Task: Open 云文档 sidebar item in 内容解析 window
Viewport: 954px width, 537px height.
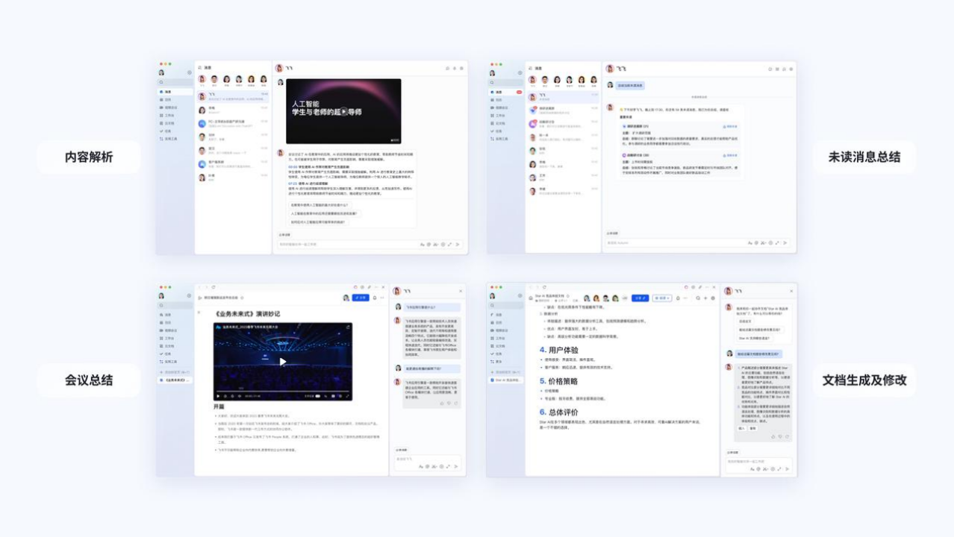Action: (175, 123)
